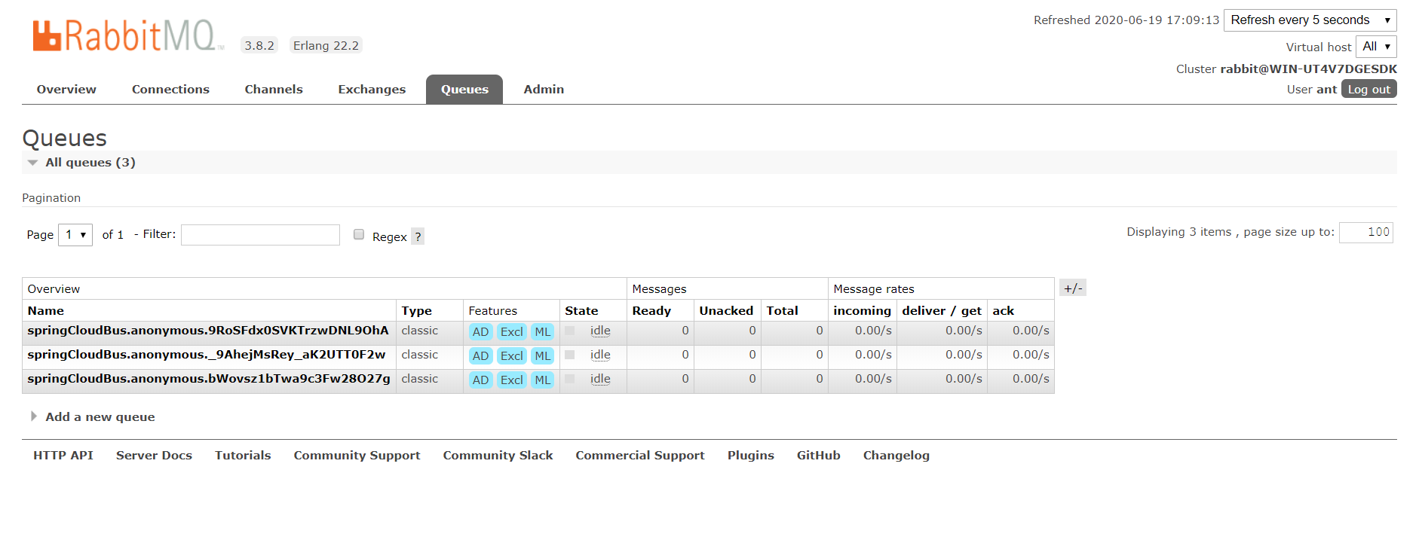This screenshot has width=1419, height=546.
Task: Click ML badge in the bWovsz1b queue row
Action: (x=543, y=380)
